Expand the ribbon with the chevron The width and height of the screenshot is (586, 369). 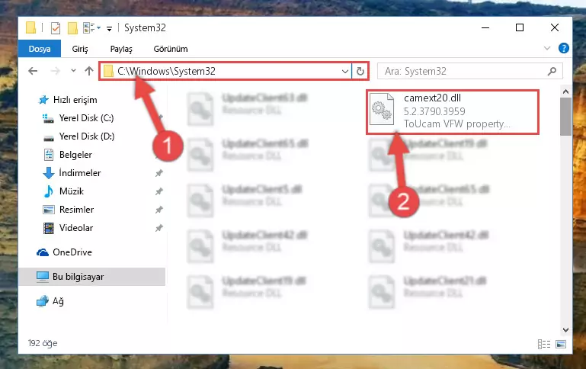547,48
